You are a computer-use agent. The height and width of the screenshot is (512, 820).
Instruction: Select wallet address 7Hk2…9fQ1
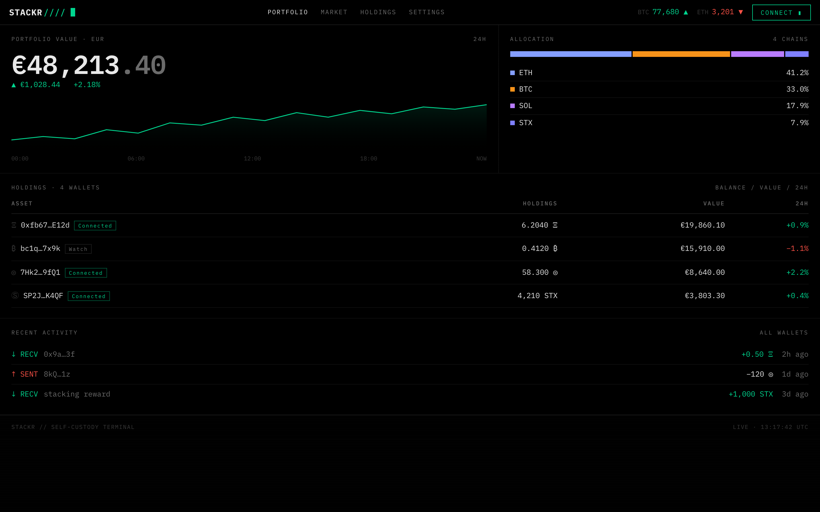[x=40, y=272]
